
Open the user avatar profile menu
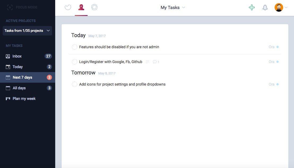[279, 7]
